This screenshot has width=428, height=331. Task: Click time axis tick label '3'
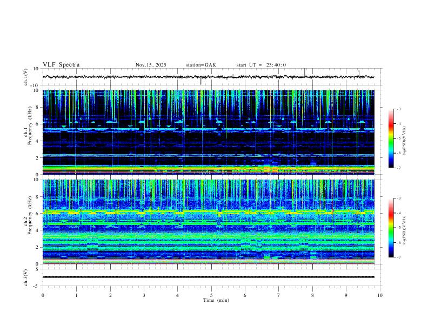click(x=144, y=295)
